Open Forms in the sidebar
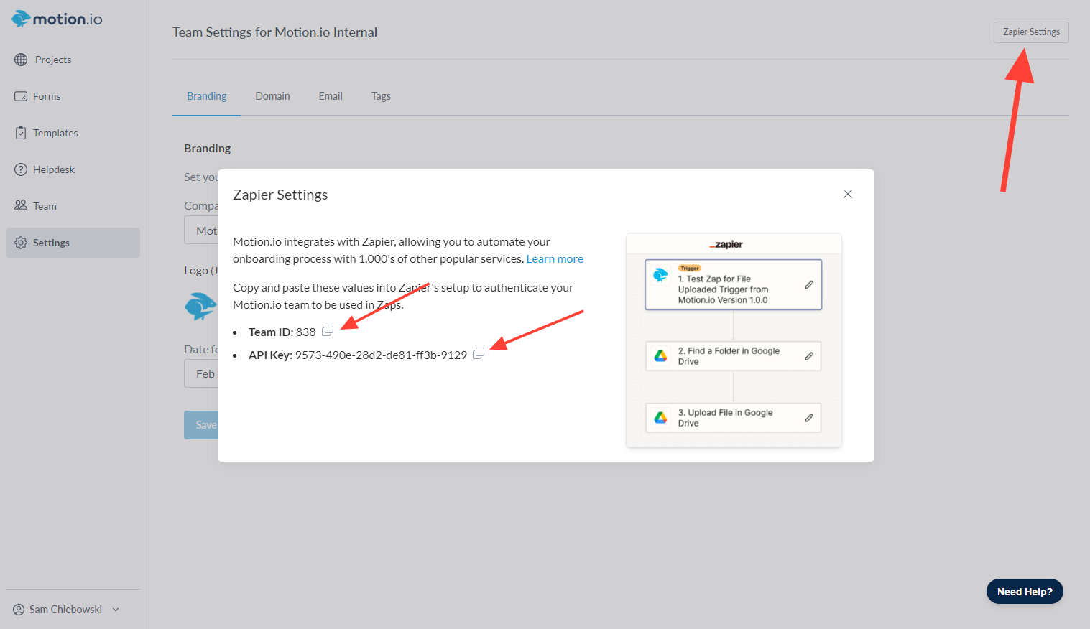Viewport: 1090px width, 629px height. coord(46,96)
